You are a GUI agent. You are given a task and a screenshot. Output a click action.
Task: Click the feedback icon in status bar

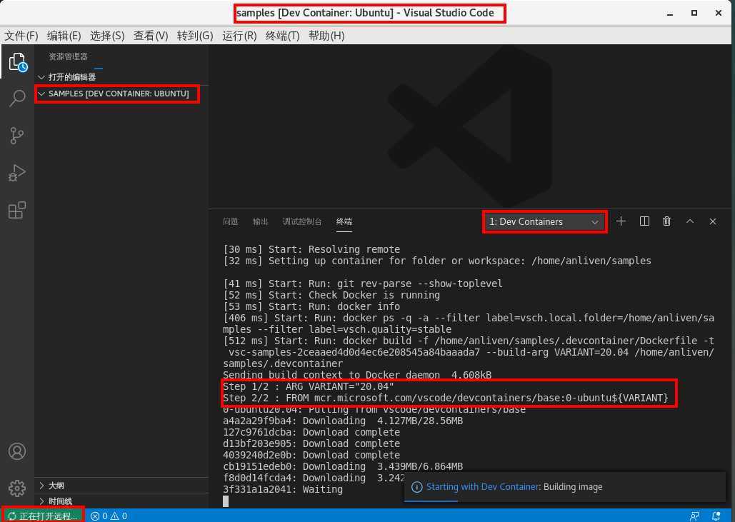tap(694, 516)
